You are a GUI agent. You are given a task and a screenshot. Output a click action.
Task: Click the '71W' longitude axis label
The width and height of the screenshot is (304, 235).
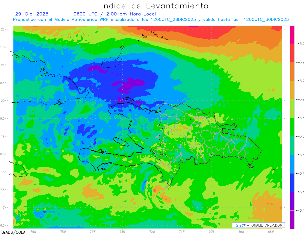click(x=182, y=231)
